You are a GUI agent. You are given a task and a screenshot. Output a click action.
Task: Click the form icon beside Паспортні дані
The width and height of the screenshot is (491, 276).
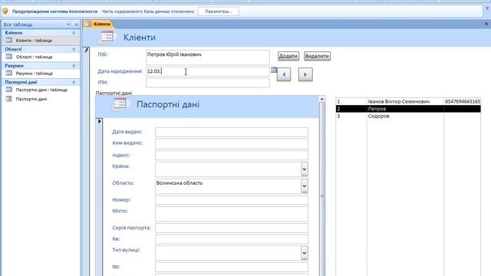[8, 99]
